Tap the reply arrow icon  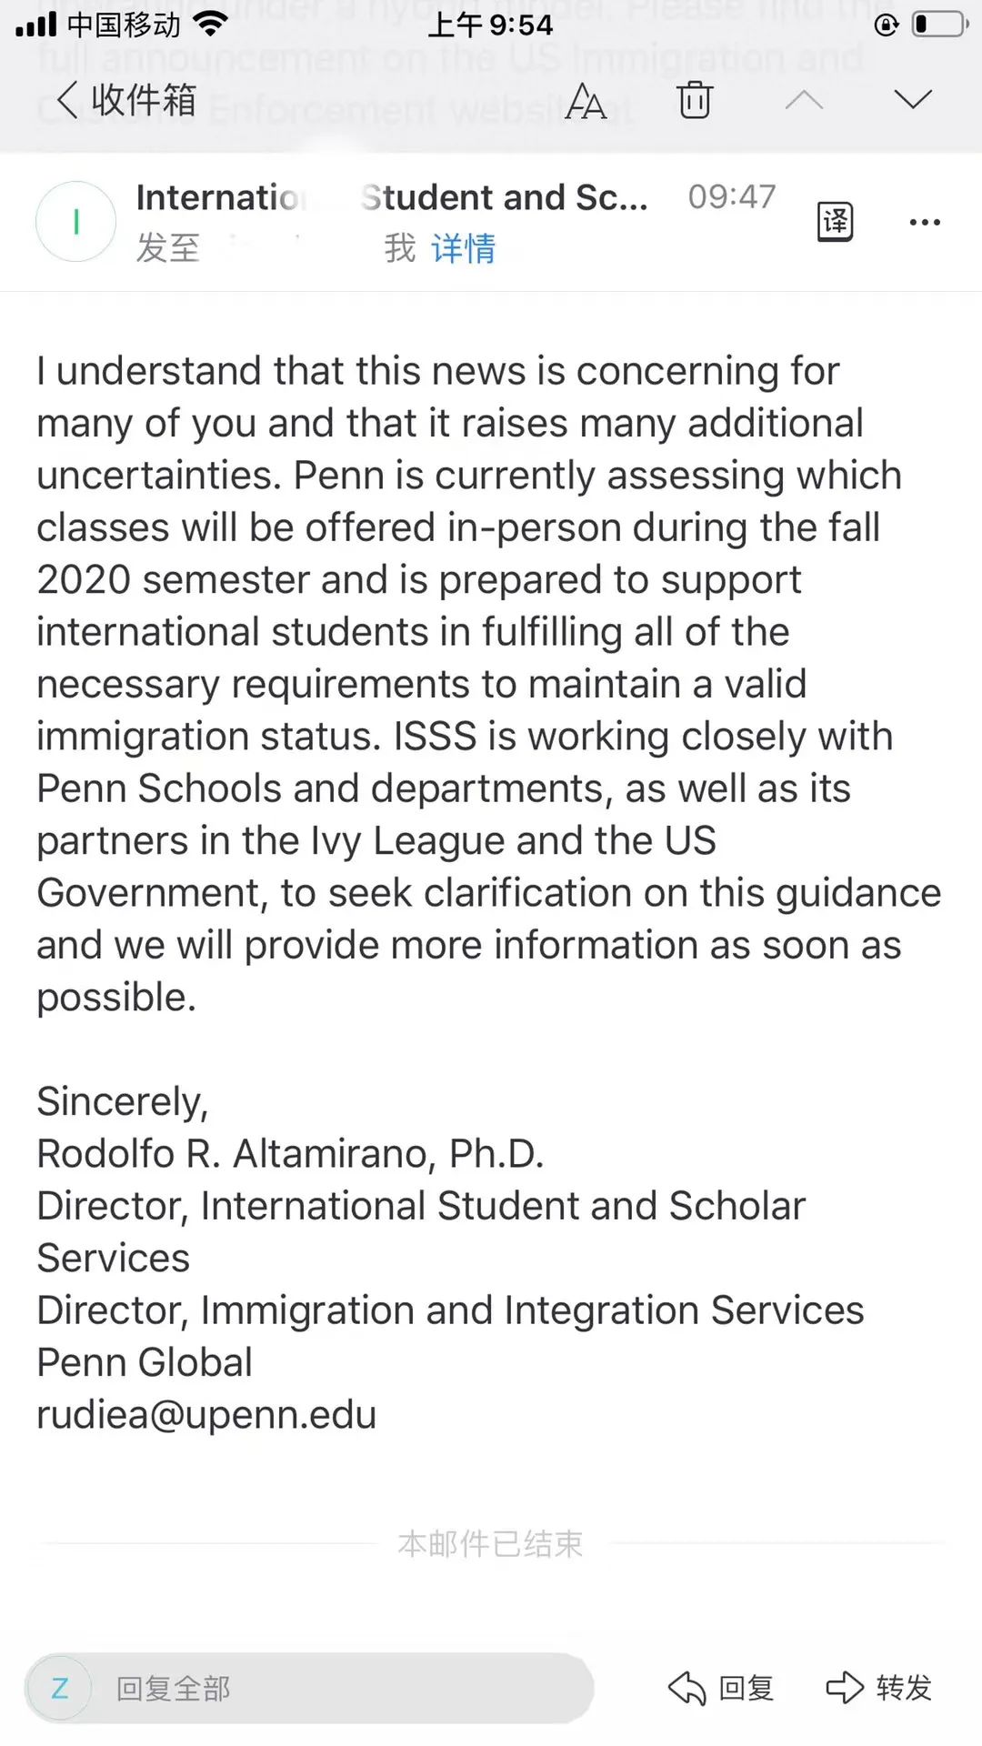pyautogui.click(x=686, y=1688)
